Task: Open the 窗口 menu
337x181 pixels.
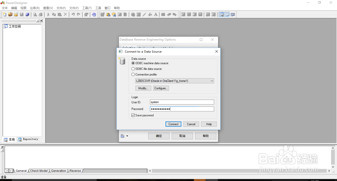Action: pos(108,8)
